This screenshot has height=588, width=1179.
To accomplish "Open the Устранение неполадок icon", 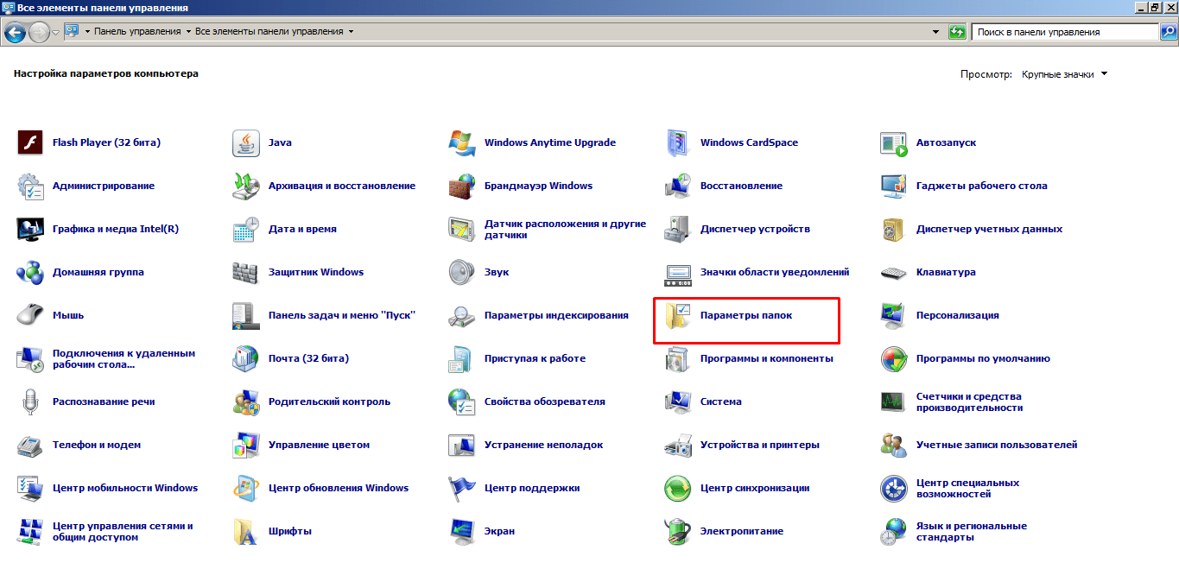I will [x=462, y=445].
